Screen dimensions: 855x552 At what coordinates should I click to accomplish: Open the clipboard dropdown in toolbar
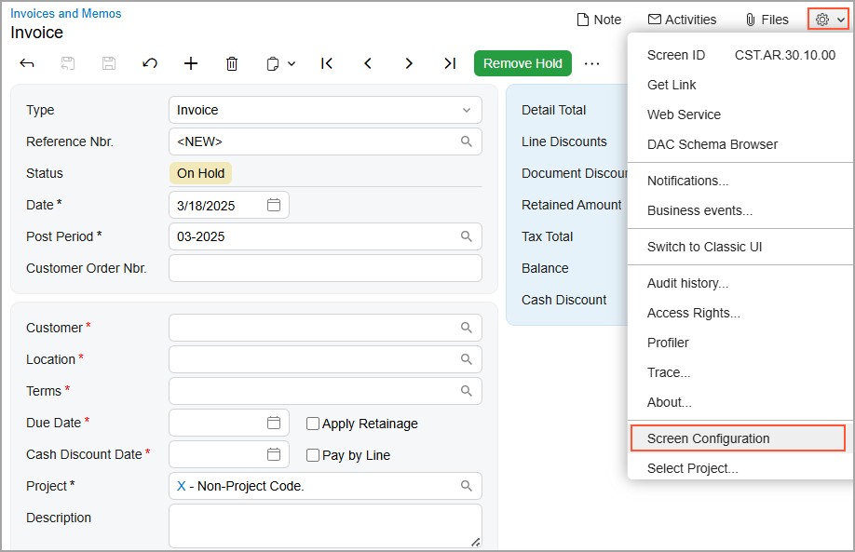coord(280,63)
